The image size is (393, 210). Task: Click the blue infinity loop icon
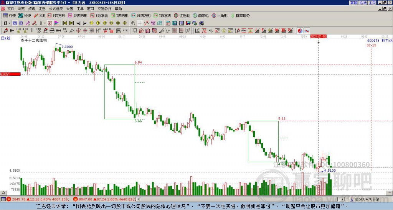[x=307, y=31]
